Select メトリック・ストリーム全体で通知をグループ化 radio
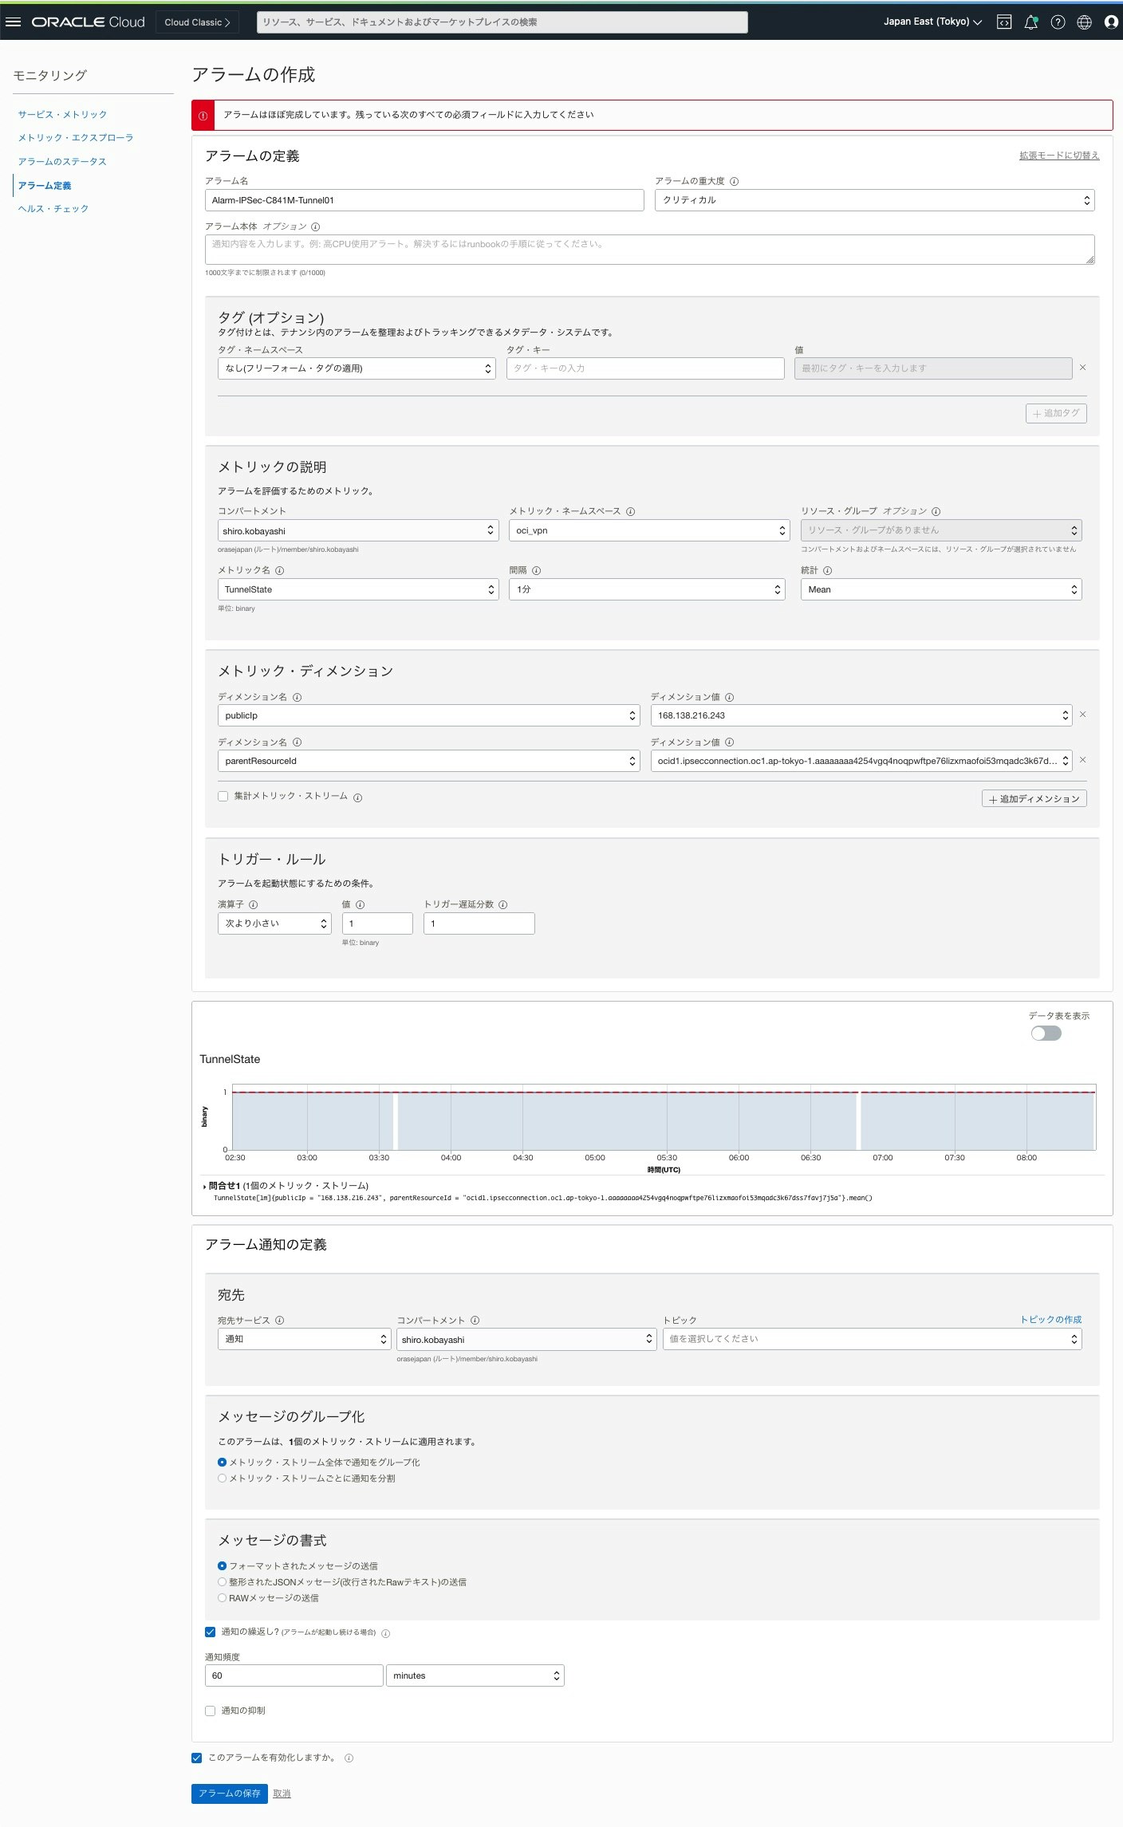Viewport: 1123px width, 1827px height. [x=222, y=1463]
